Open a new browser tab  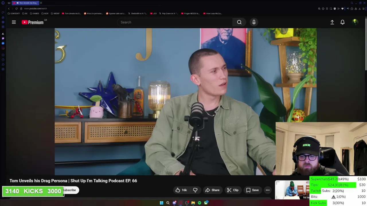pos(41,3)
